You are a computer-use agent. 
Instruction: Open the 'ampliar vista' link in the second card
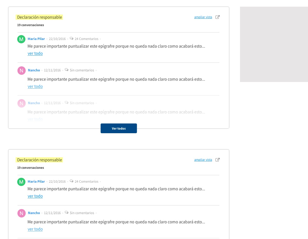(203, 160)
